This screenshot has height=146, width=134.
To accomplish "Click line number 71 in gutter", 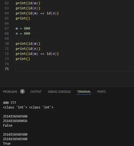I will 7,49.
